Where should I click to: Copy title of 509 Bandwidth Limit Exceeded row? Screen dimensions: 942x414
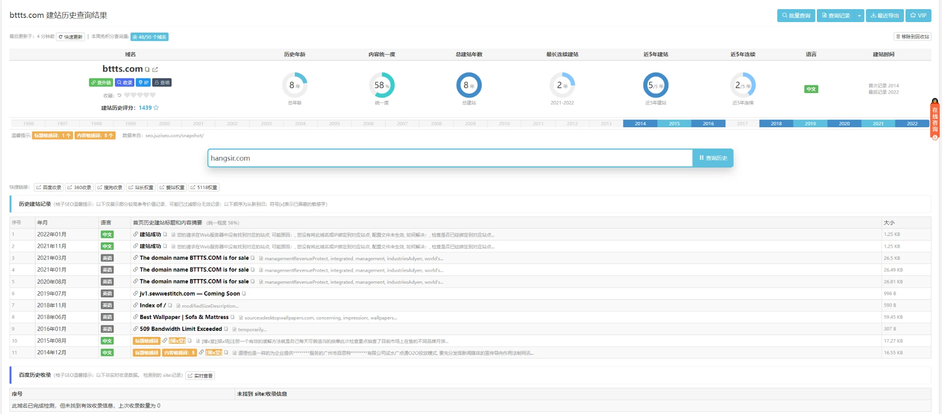click(226, 329)
